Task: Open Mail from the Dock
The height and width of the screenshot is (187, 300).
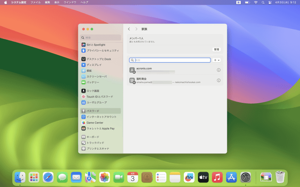Action: click(x=76, y=177)
